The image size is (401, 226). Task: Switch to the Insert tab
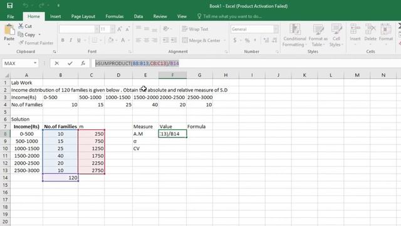point(56,16)
